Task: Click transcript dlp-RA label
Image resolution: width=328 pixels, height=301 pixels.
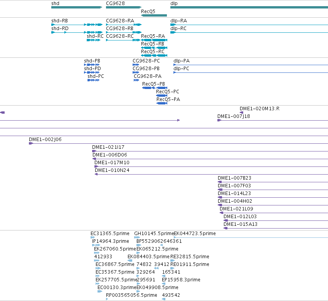Action: [178, 21]
